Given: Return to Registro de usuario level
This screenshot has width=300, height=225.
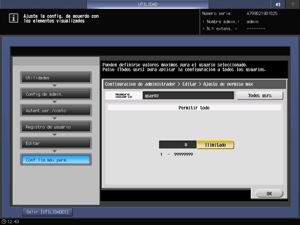Looking at the screenshot, I should 56,127.
